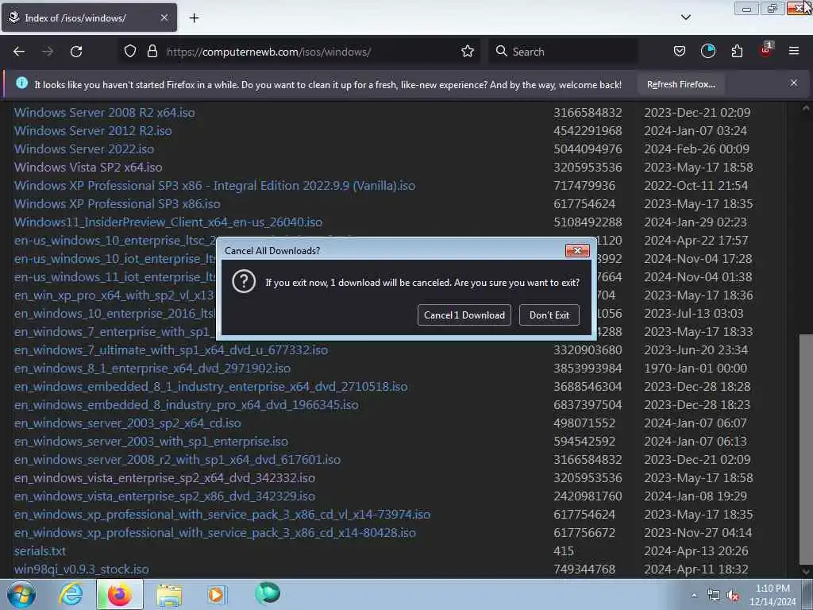
Task: Open en_windows_8_1_enterprise_x64_dvd_2971902.iso link
Action: click(152, 369)
